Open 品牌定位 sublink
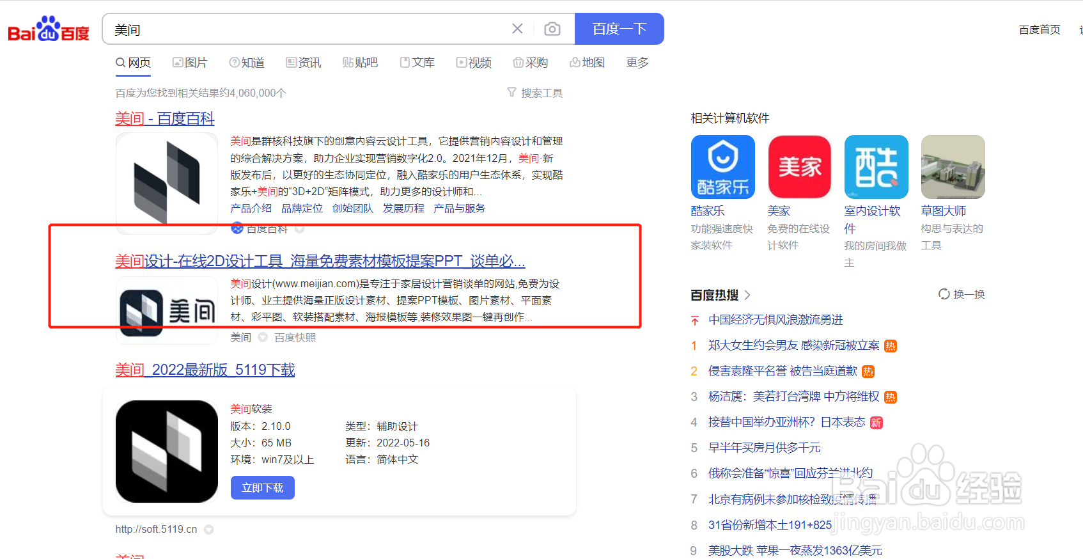Screen dimensions: 1083x559 click(x=302, y=209)
